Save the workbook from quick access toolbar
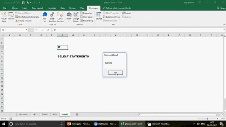The height and width of the screenshot is (127, 226). [23, 2]
